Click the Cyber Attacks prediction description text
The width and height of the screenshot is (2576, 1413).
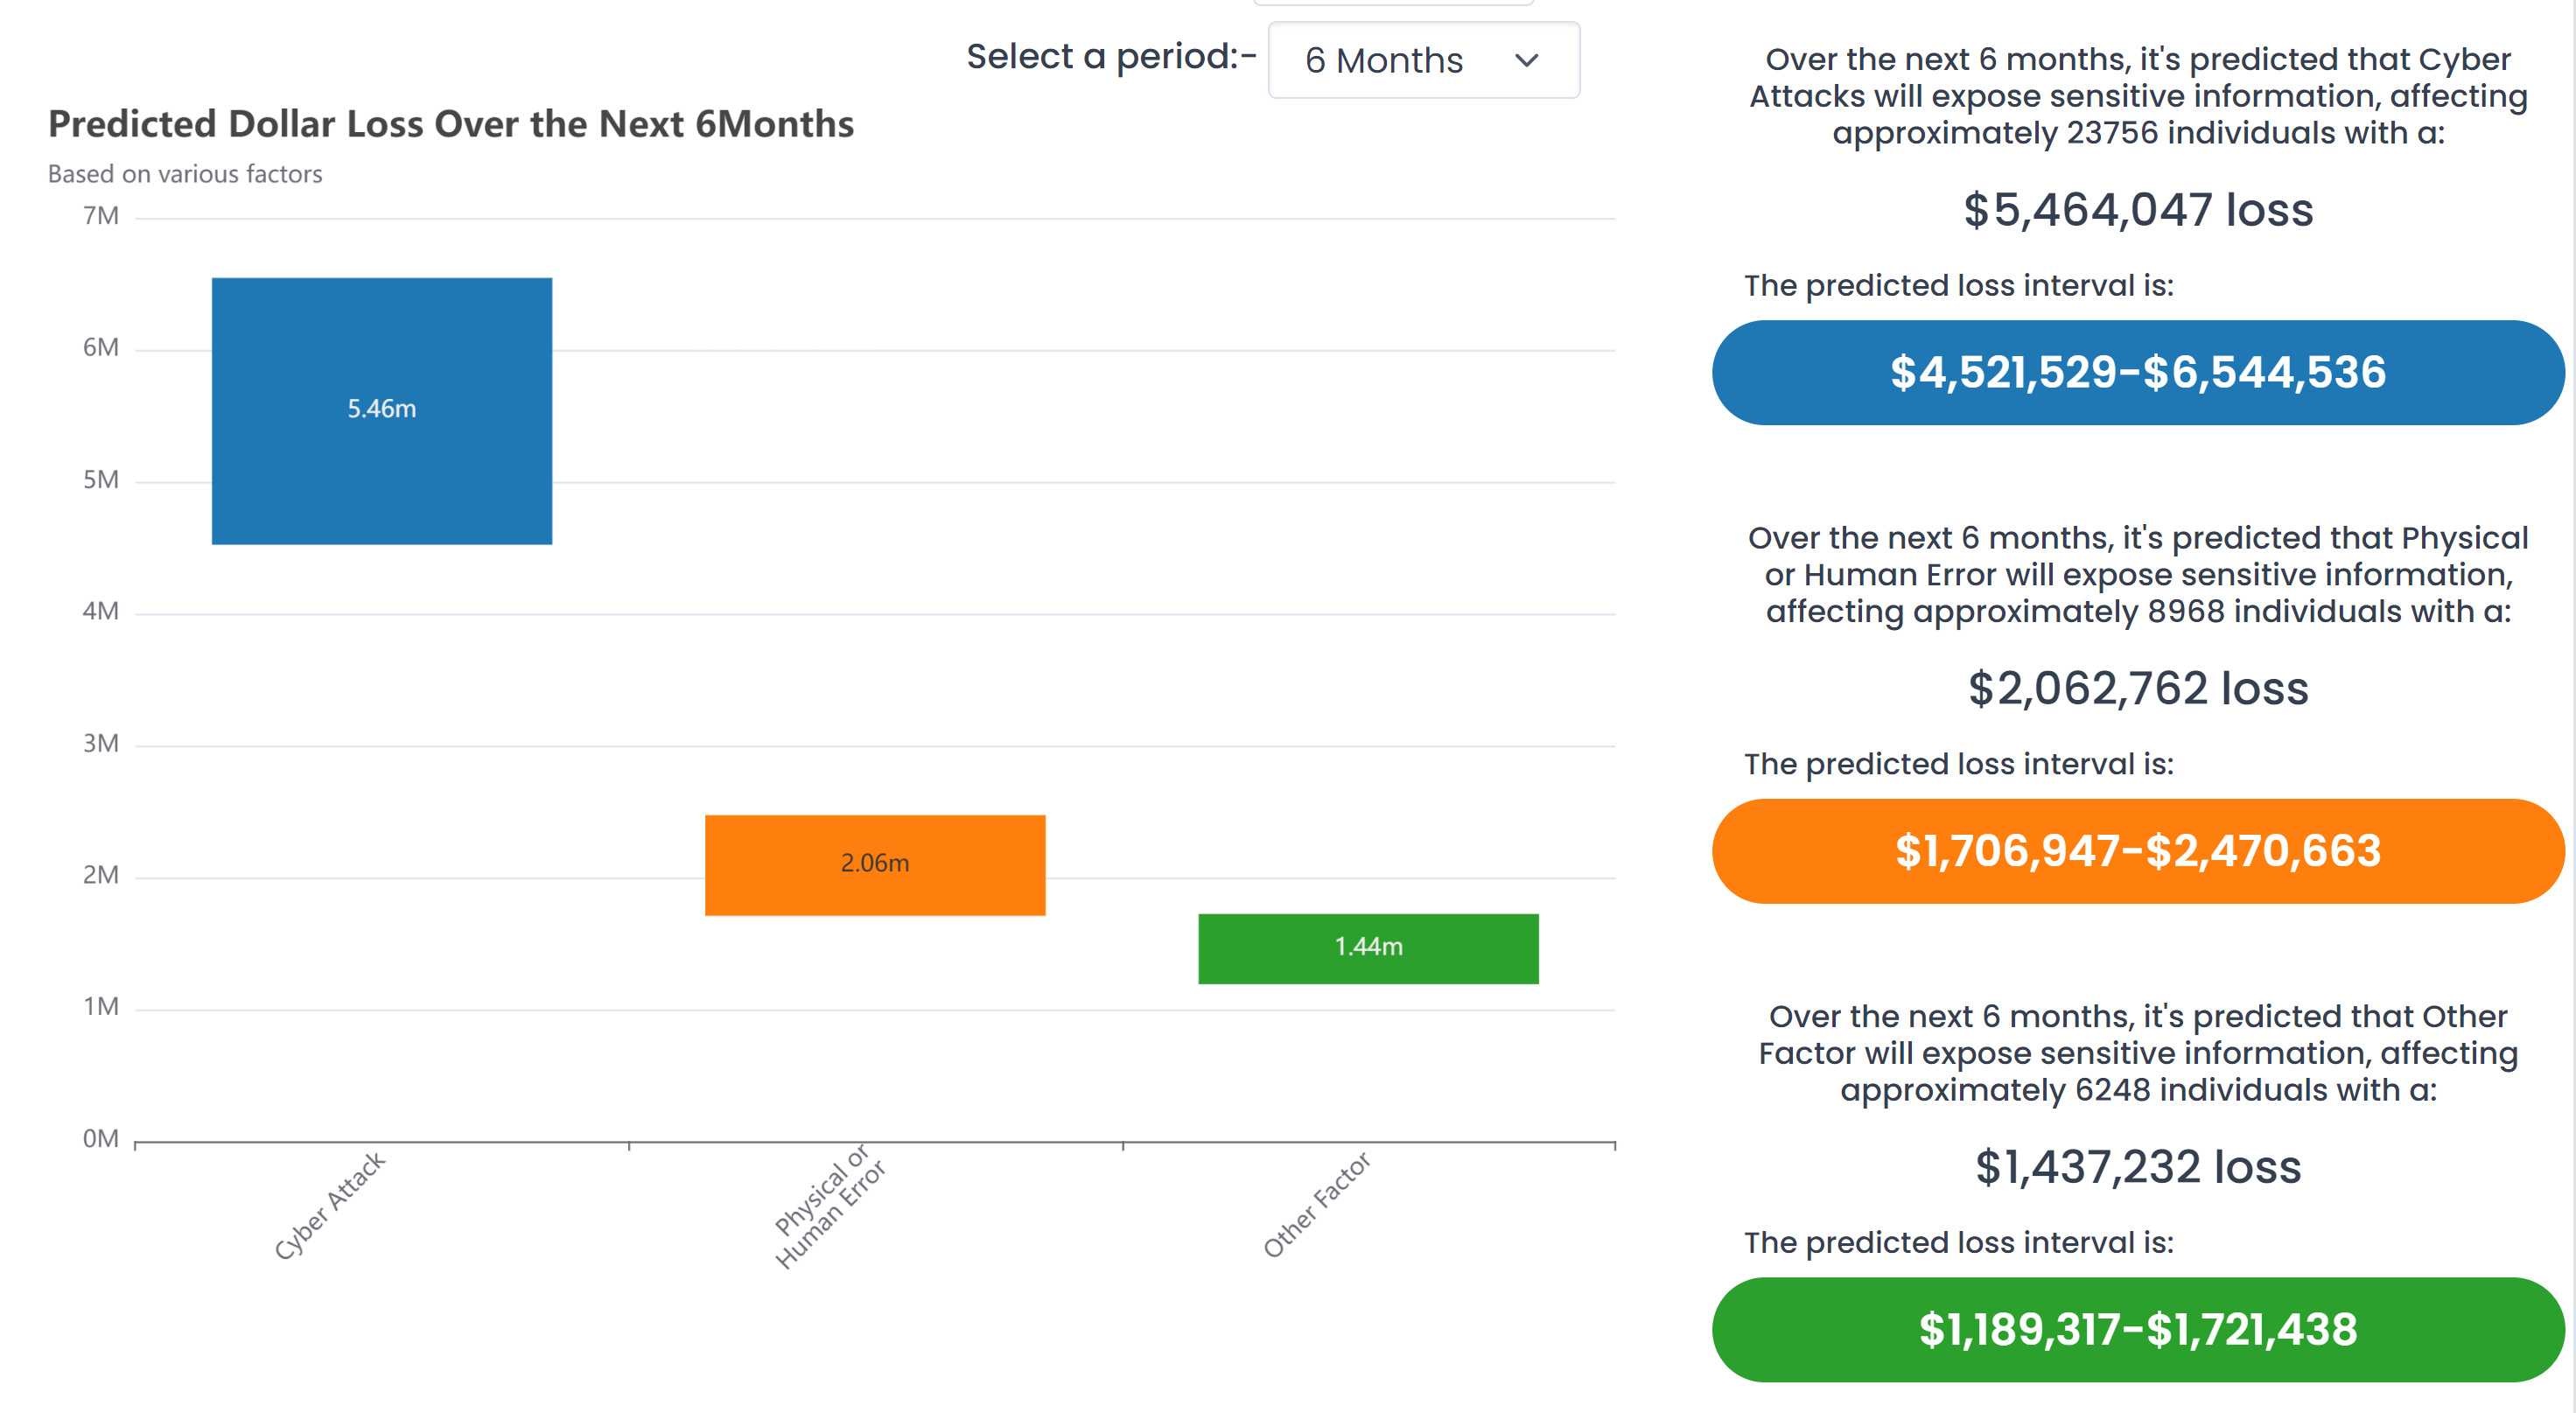point(2137,96)
